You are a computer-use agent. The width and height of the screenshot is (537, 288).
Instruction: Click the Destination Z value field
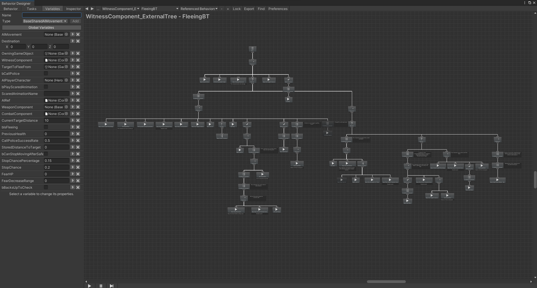(x=61, y=47)
